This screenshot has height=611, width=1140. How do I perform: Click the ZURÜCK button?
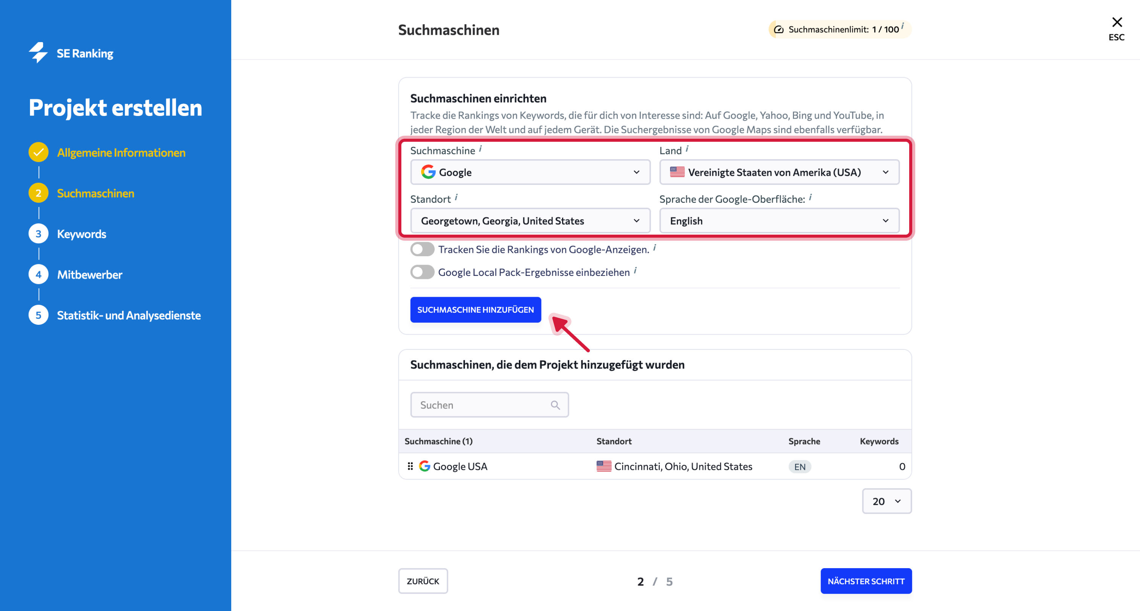423,581
